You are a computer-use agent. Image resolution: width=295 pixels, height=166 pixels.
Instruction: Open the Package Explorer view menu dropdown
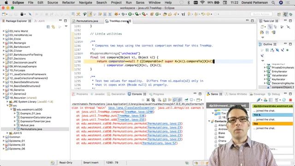coord(66,27)
